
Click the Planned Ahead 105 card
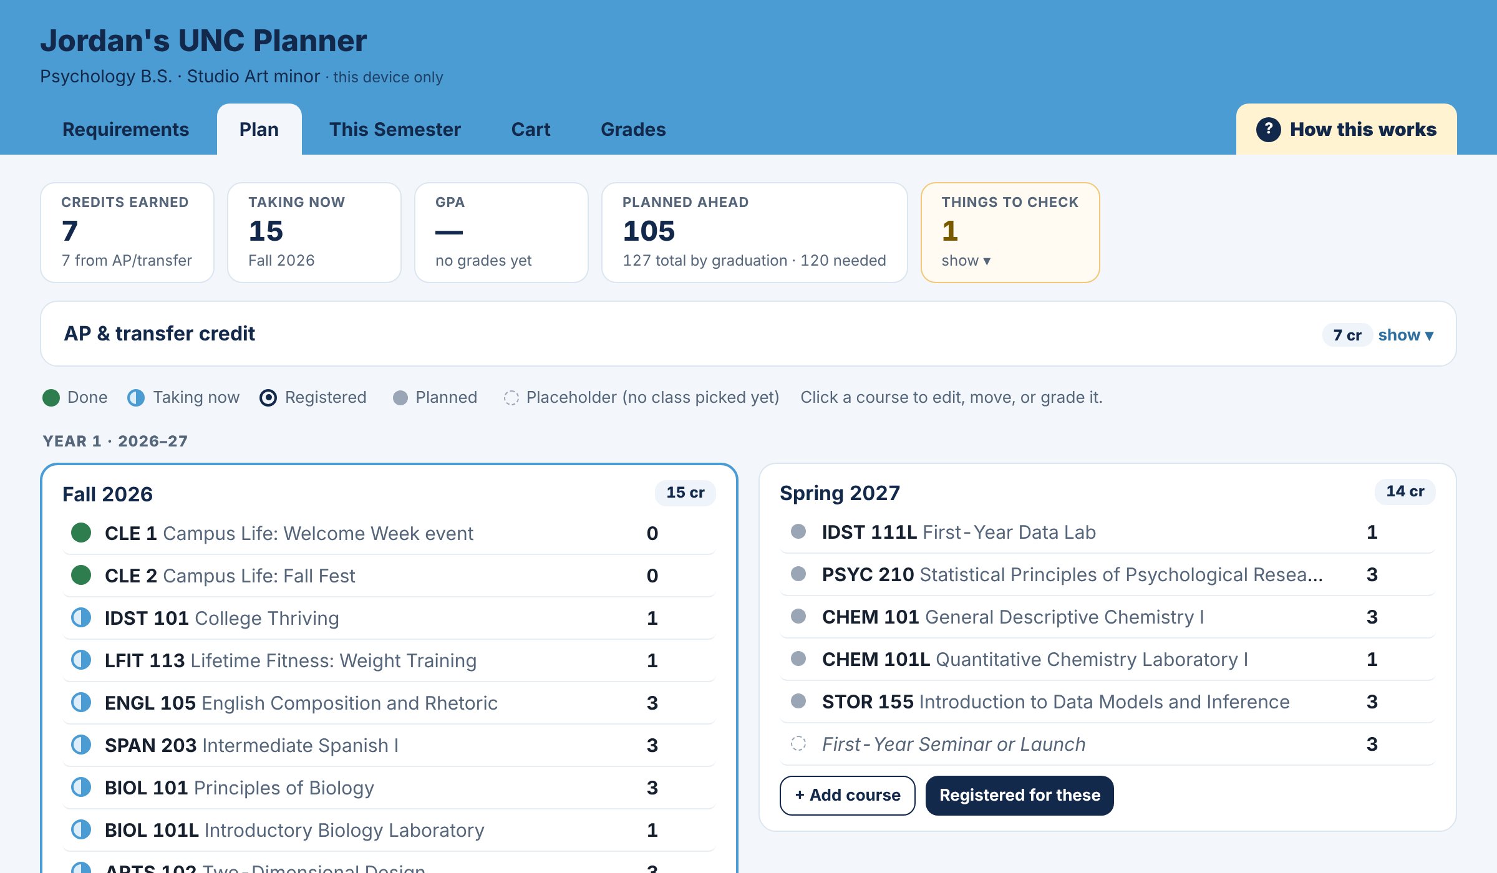coord(754,233)
